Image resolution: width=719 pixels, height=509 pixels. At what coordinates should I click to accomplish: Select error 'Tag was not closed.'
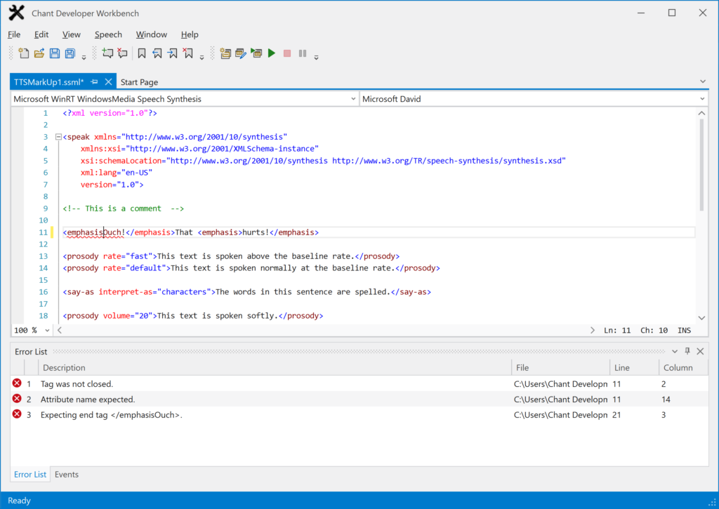359,384
